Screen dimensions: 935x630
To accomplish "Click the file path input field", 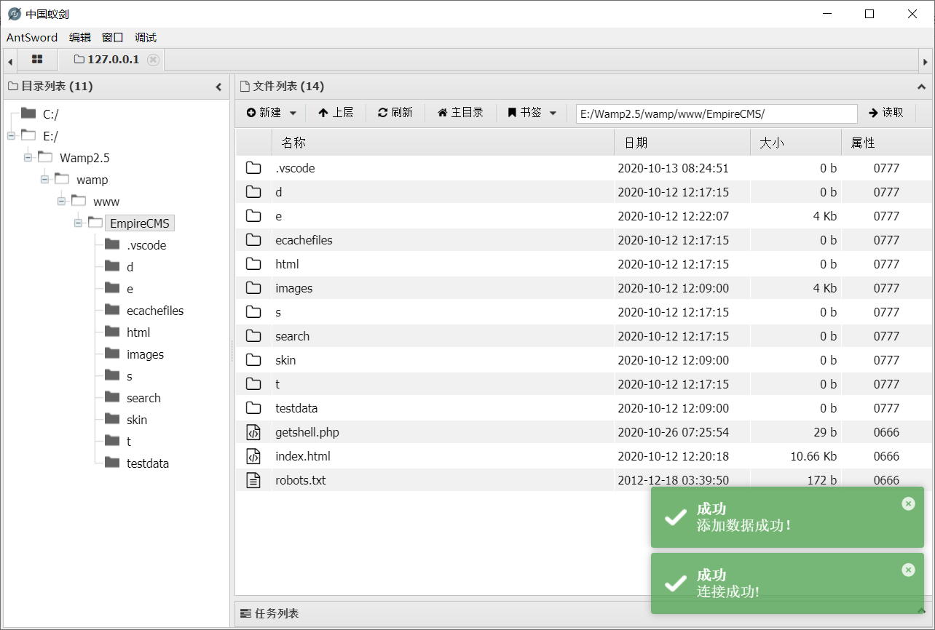I will tap(716, 114).
